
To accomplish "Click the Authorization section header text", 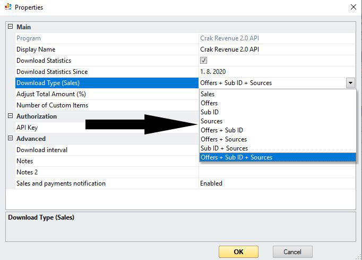I will click(37, 116).
